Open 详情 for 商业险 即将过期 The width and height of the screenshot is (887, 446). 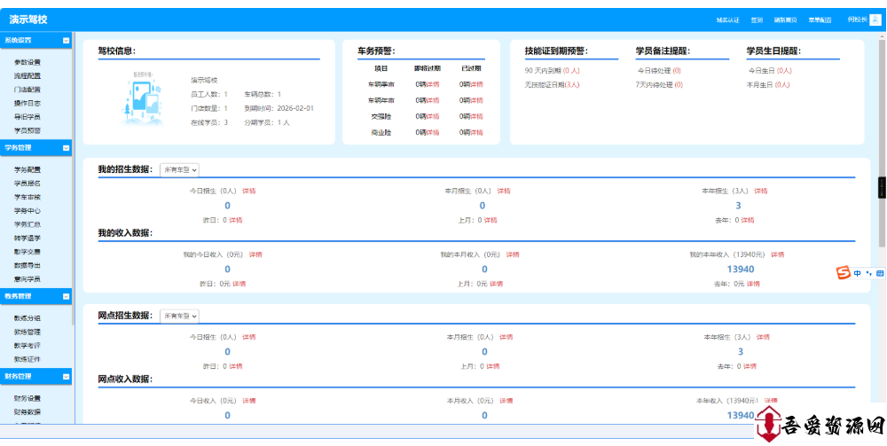pyautogui.click(x=434, y=133)
